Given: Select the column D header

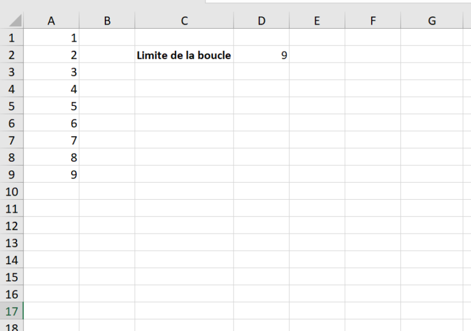Looking at the screenshot, I should [x=261, y=21].
